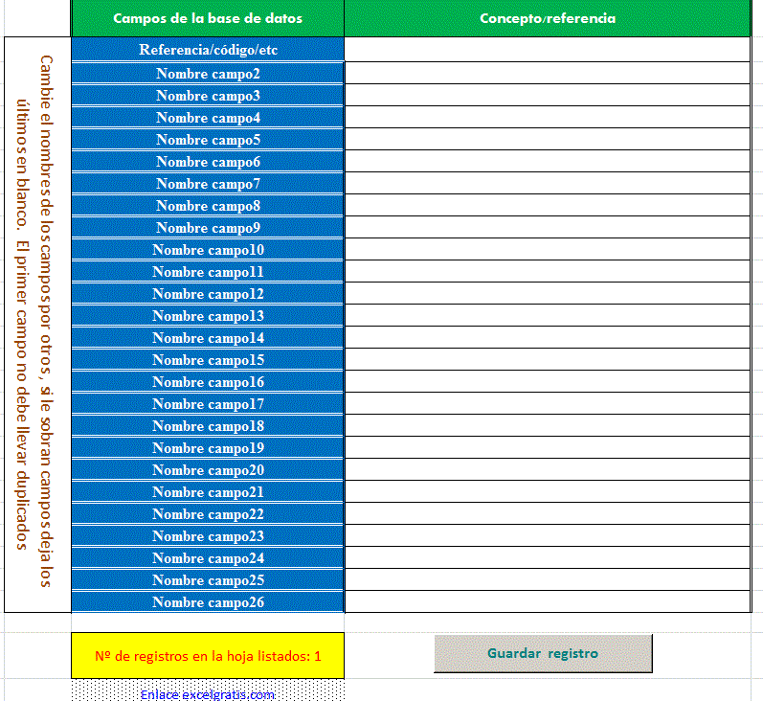Select the Nombre campo24 label cell
This screenshot has width=763, height=701.
click(x=208, y=557)
